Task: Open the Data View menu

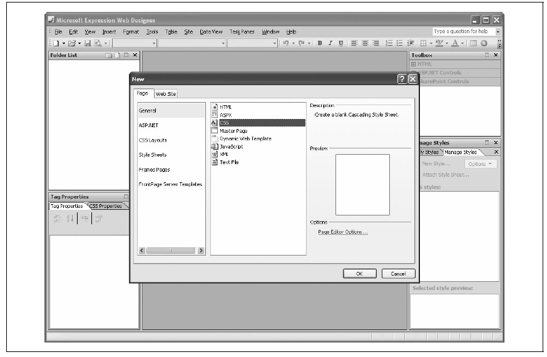Action: pyautogui.click(x=211, y=32)
